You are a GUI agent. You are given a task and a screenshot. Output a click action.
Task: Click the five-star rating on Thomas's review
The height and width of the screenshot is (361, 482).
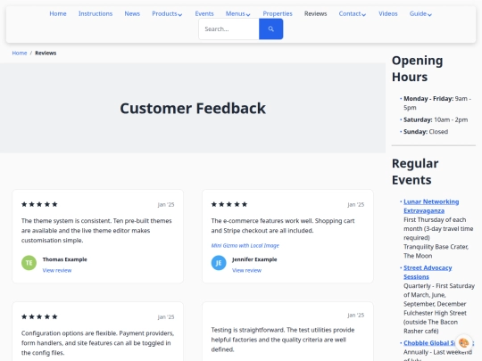pos(39,204)
